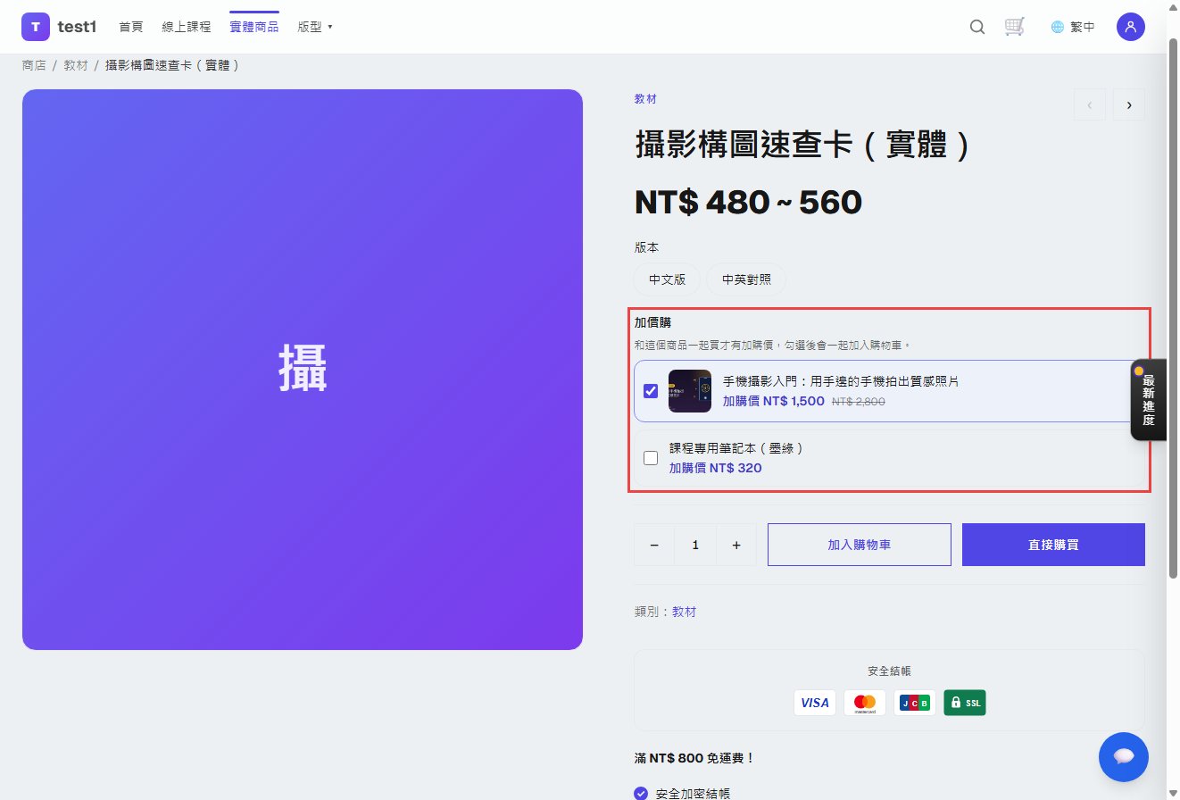Click the JCB payment badge

pos(915,703)
